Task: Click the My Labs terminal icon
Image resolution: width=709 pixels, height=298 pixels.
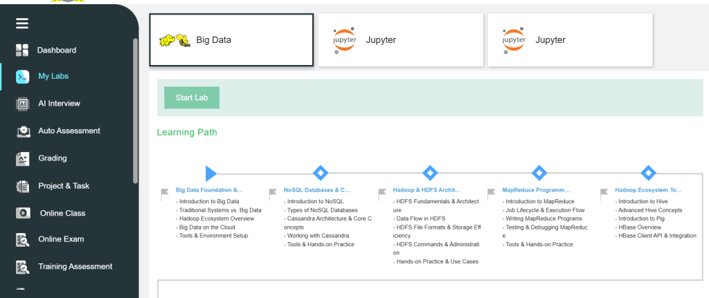Action: [x=22, y=77]
